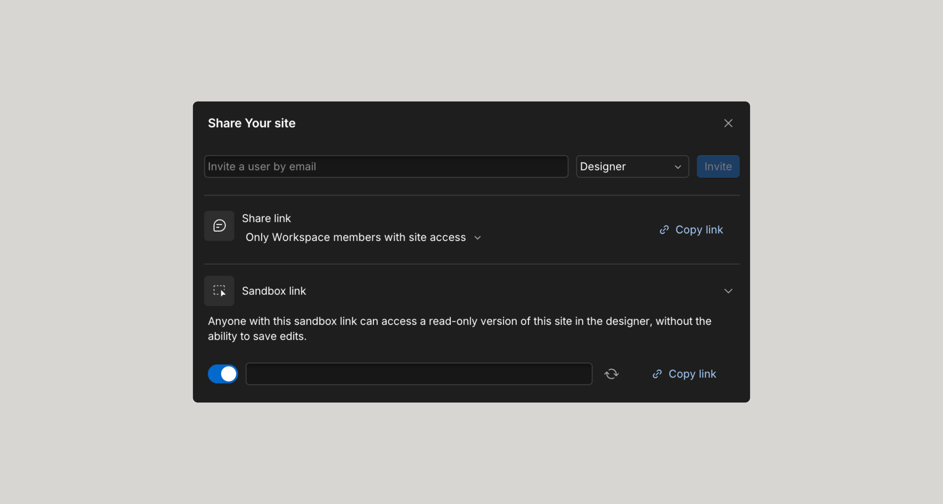The image size is (943, 504).
Task: Disable the sandbox link toggle switch
Action: (x=223, y=374)
